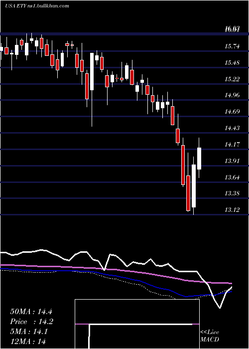
Task: Select the 15.48 price axis label
Action: (232, 62)
